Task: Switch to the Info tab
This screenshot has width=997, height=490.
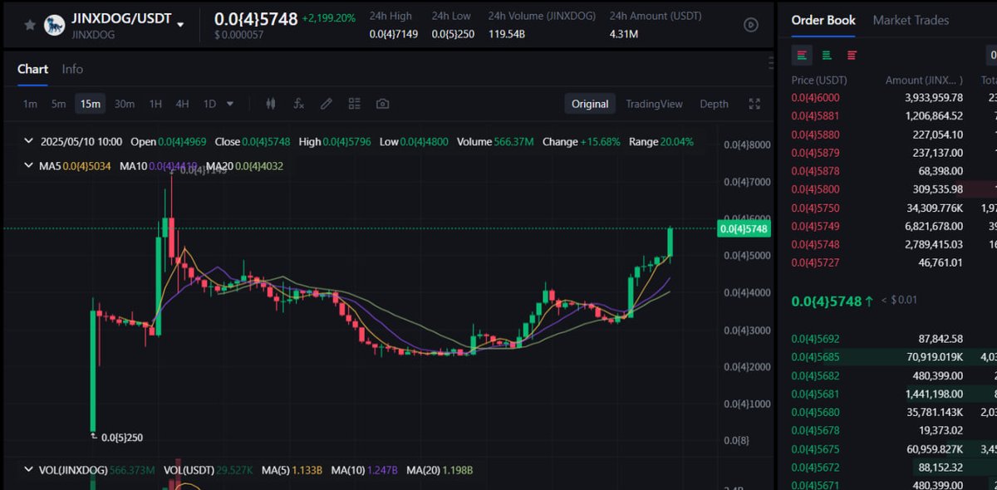Action: (72, 69)
